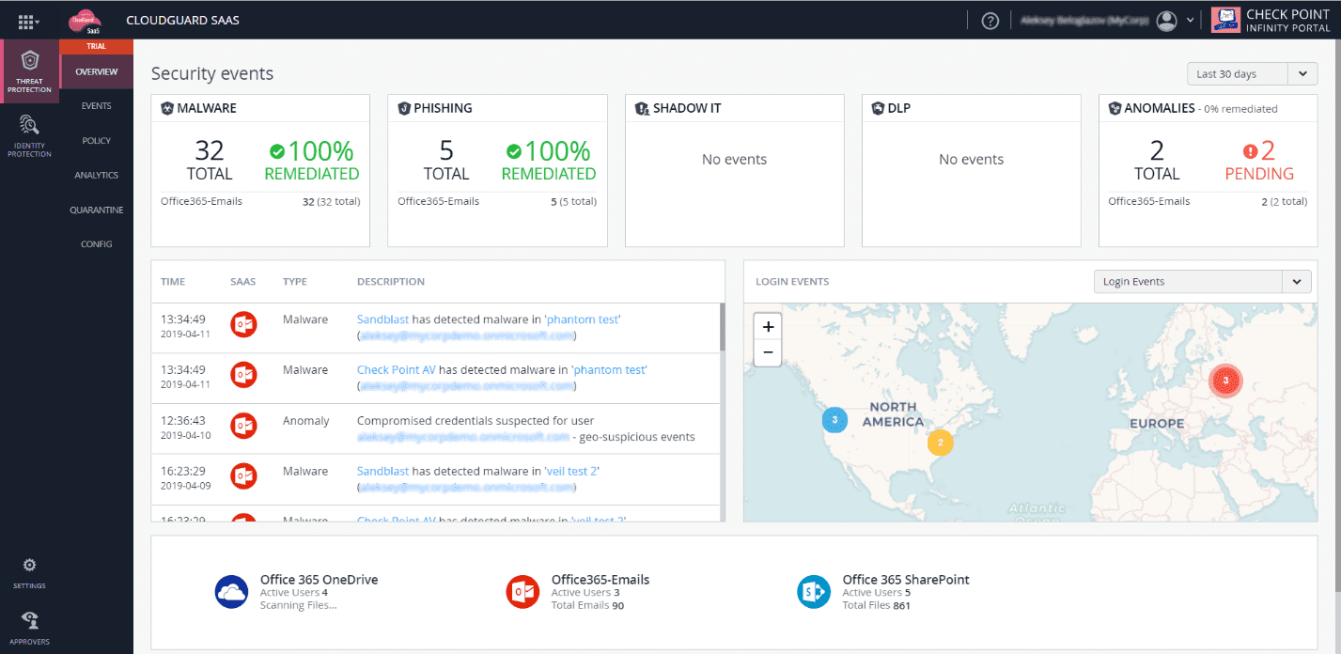
Task: Click Office365 icon in 16:23:29 Sandblast row
Action: click(244, 475)
